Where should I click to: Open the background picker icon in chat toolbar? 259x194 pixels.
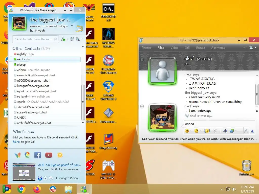click(x=232, y=131)
